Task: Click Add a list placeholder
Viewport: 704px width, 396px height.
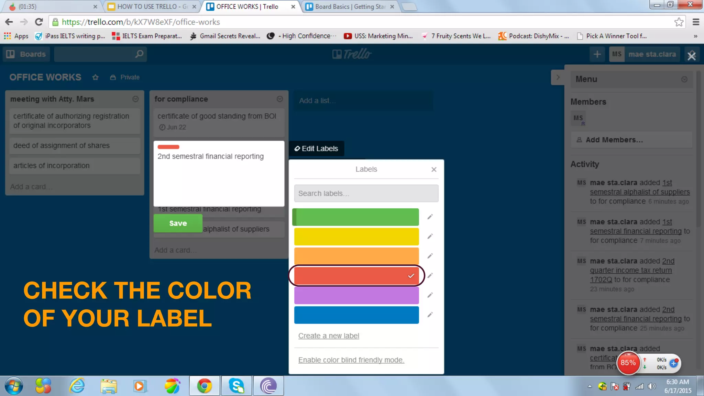Action: [x=363, y=101]
